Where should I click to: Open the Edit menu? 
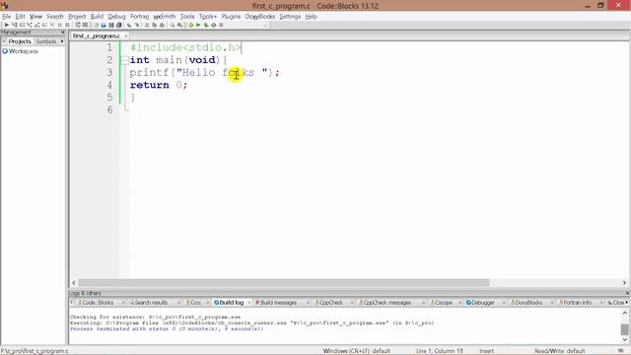pyautogui.click(x=20, y=17)
